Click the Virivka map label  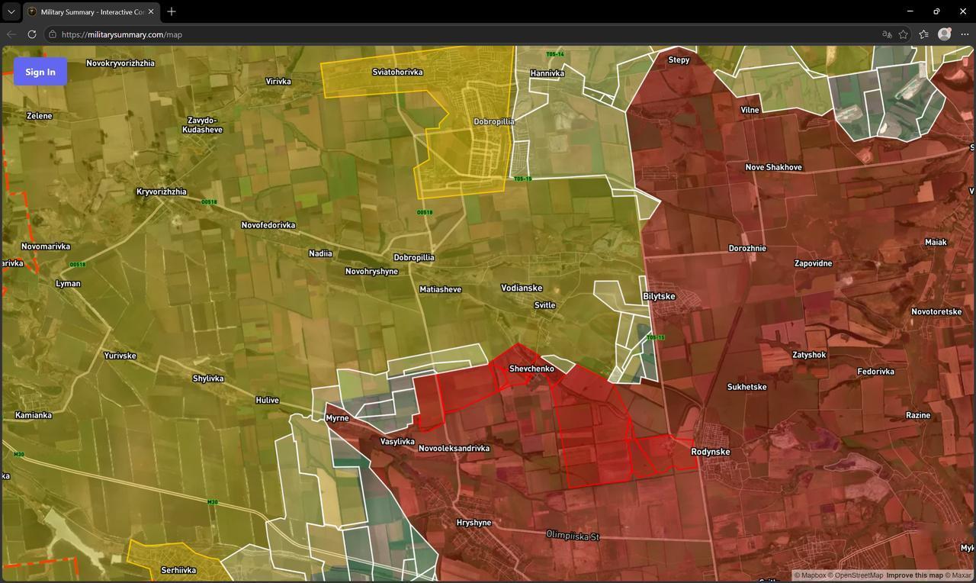pos(278,81)
